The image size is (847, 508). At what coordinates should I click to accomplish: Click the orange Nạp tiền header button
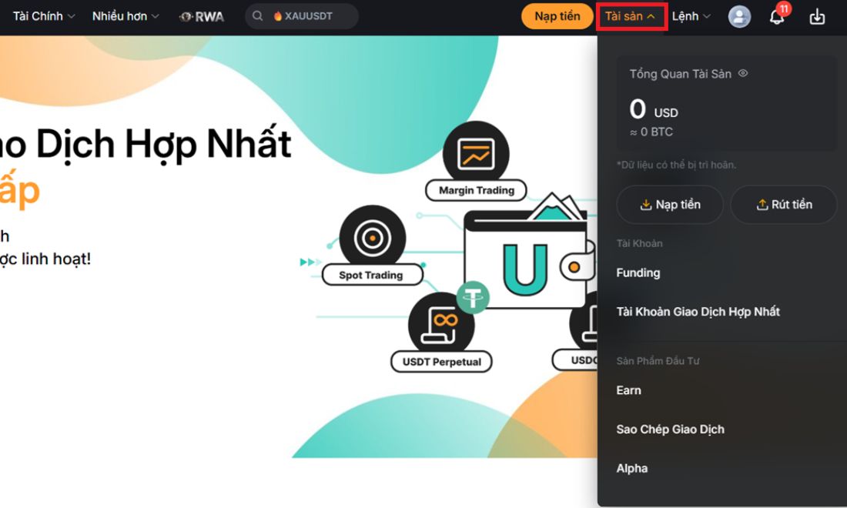[557, 16]
